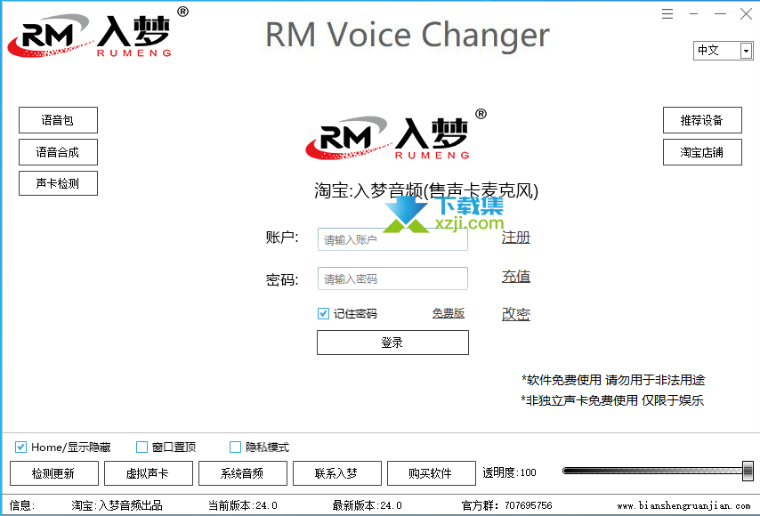Click the 购买软件 button
Screen dimensions: 760x516
432,473
